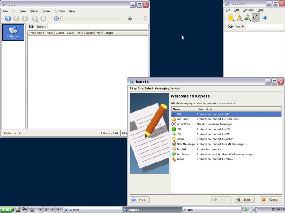Open Kopete set status yellow person dropdown
This screenshot has height=213, width=285.
click(231, 18)
